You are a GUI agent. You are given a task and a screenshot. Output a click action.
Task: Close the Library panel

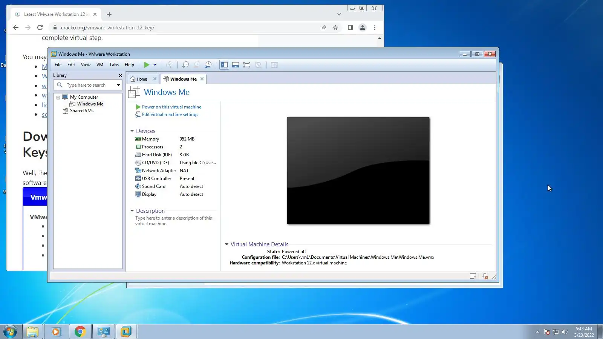[x=121, y=75]
